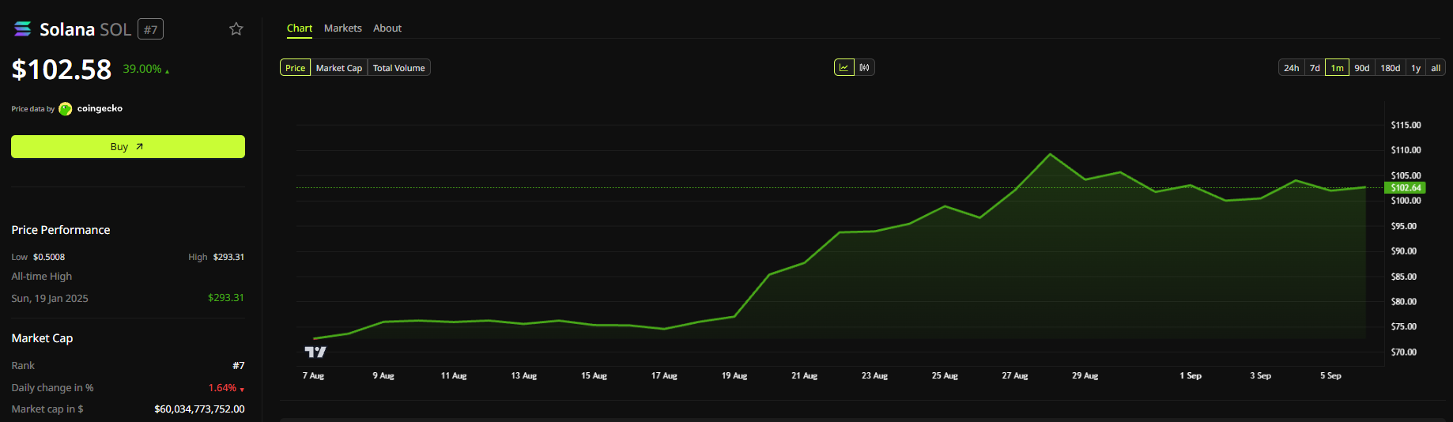
Task: Open the Chart tab
Action: pos(300,28)
